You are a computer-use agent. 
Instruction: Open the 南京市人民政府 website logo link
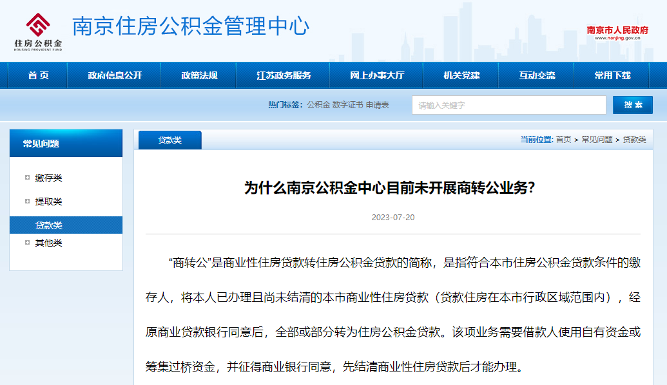(x=617, y=32)
